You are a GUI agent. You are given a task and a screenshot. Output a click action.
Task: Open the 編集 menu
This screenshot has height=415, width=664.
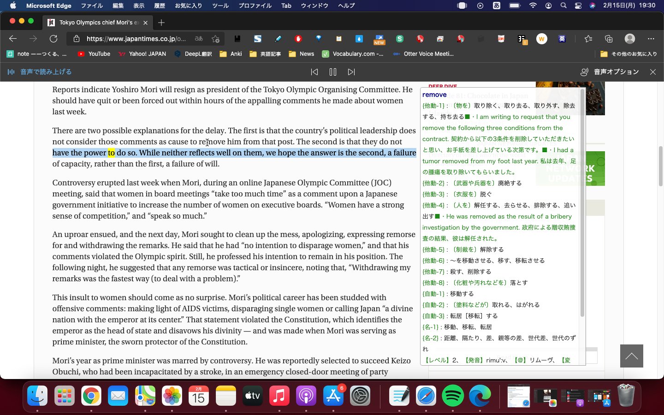tap(118, 6)
